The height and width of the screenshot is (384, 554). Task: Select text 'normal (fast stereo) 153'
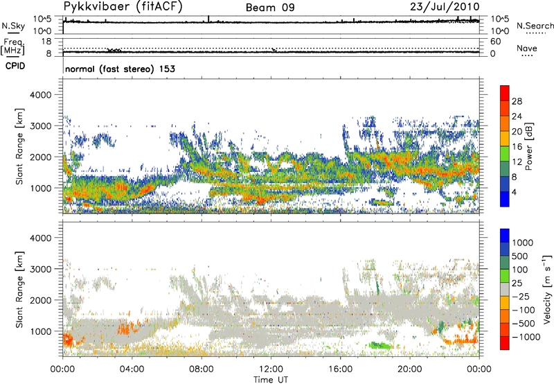click(x=120, y=69)
